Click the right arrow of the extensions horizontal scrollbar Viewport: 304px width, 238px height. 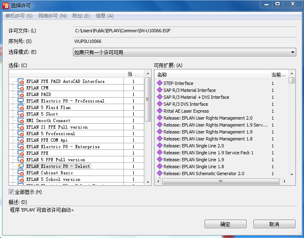tap(286, 181)
